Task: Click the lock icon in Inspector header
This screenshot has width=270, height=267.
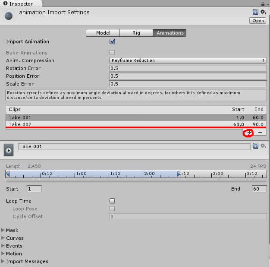Action: 257,3
